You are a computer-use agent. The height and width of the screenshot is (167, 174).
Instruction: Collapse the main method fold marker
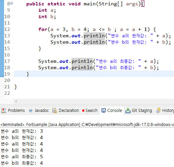point(12,3)
